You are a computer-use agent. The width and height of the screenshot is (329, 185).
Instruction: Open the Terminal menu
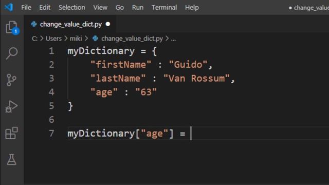[164, 8]
